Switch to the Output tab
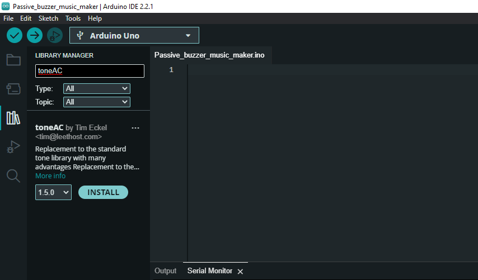 [165, 271]
